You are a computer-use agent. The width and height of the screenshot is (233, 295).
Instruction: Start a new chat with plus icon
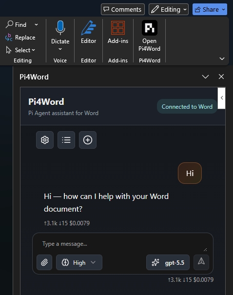click(x=88, y=140)
